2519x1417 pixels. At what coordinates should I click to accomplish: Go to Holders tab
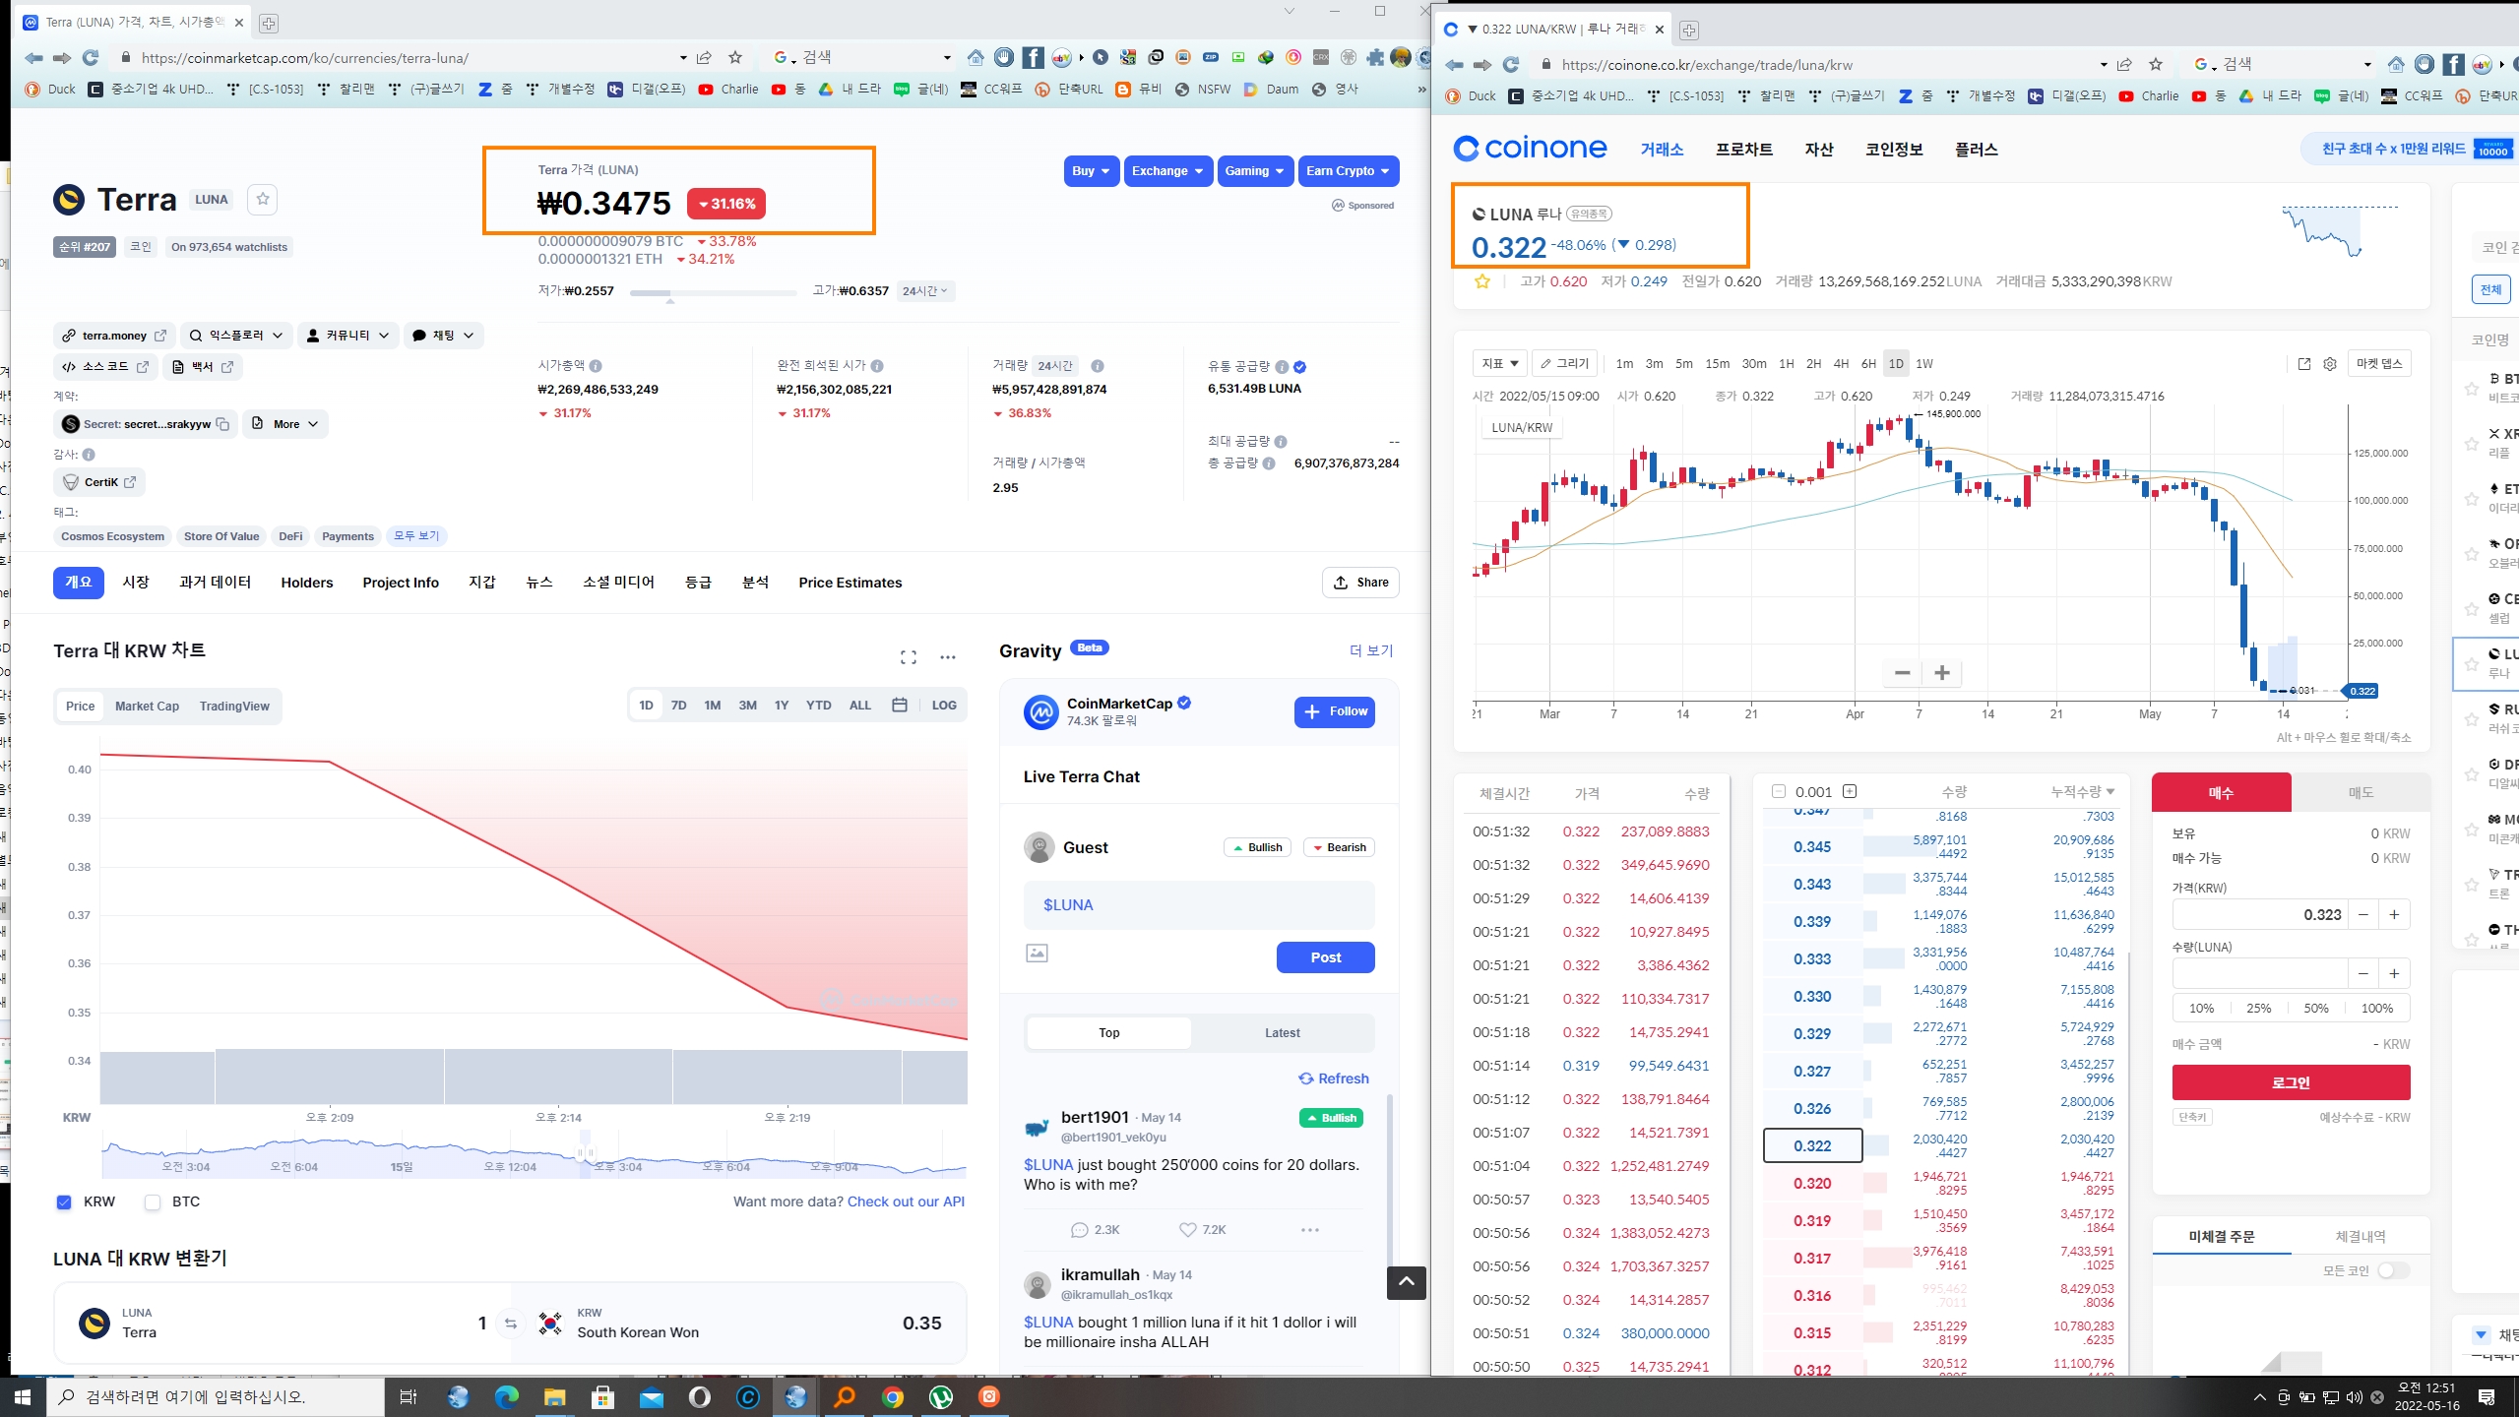tap(307, 583)
